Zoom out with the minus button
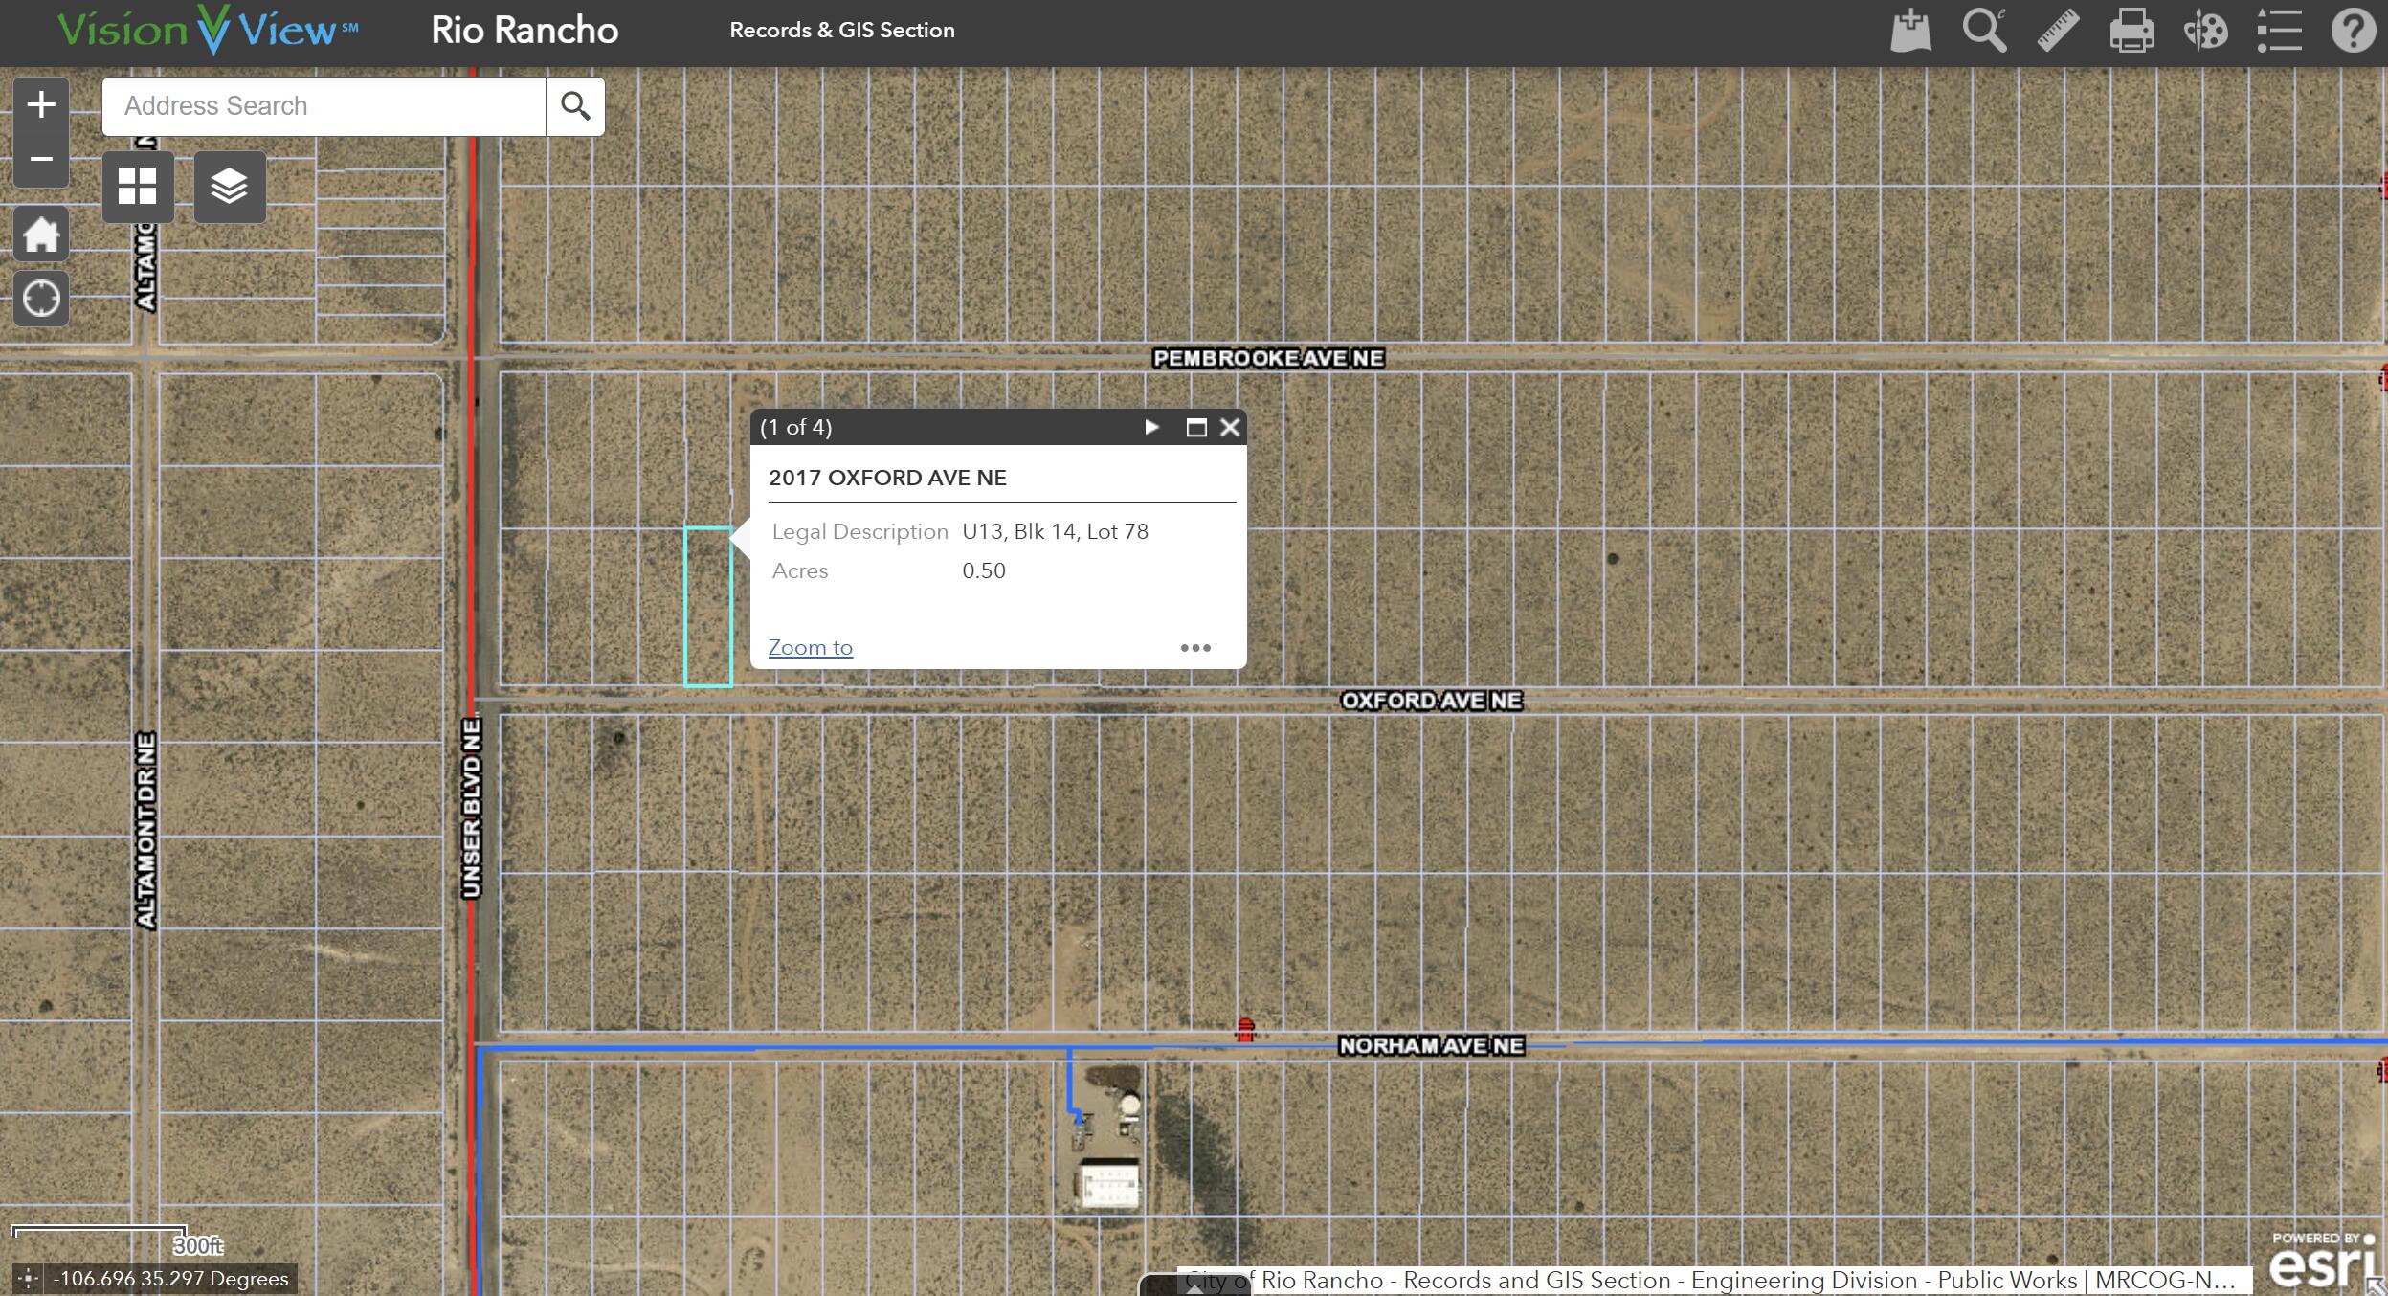This screenshot has width=2388, height=1296. tap(41, 159)
